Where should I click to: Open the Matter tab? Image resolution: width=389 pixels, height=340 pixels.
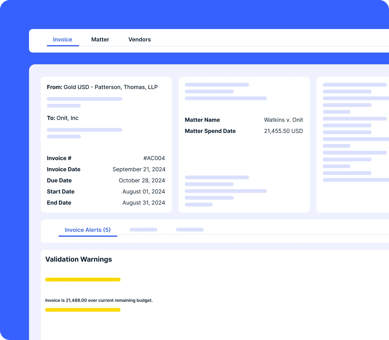pyautogui.click(x=100, y=40)
